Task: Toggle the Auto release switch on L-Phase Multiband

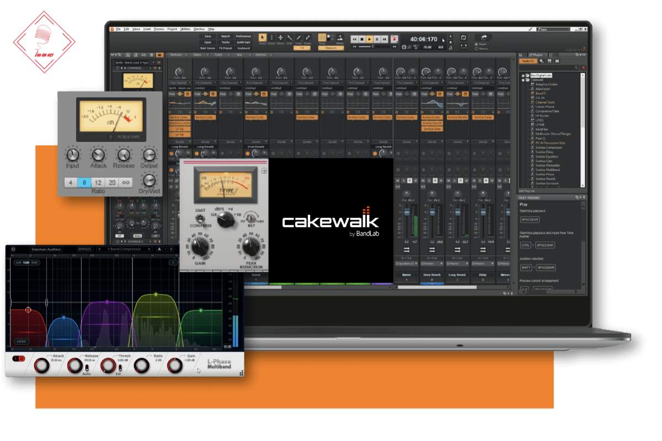Action: click(87, 368)
